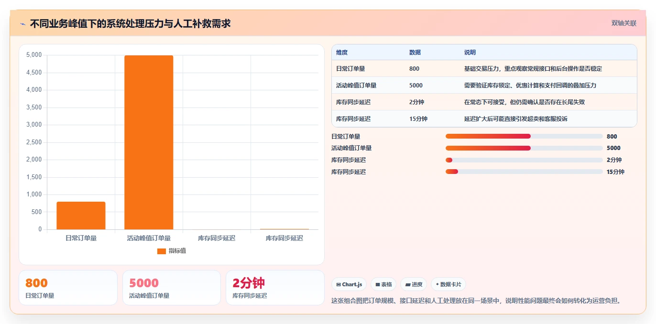Click the lightning icon beside the title

22,24
